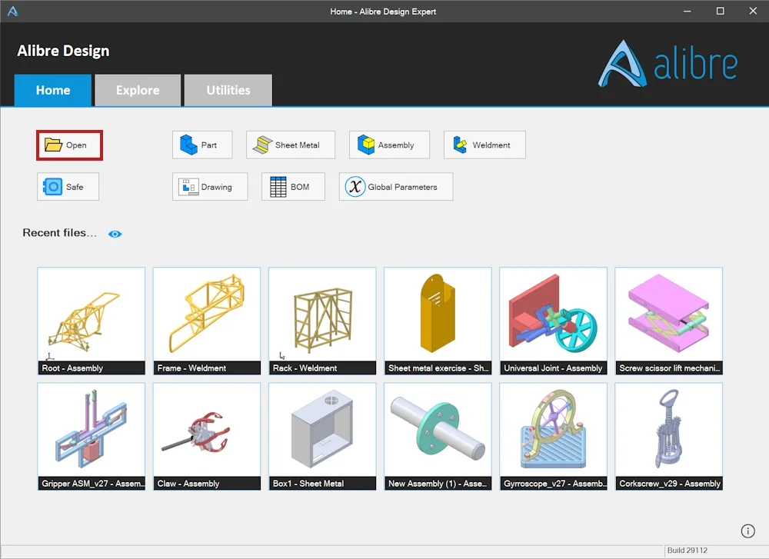Open Root - Assembly recent file

point(92,321)
